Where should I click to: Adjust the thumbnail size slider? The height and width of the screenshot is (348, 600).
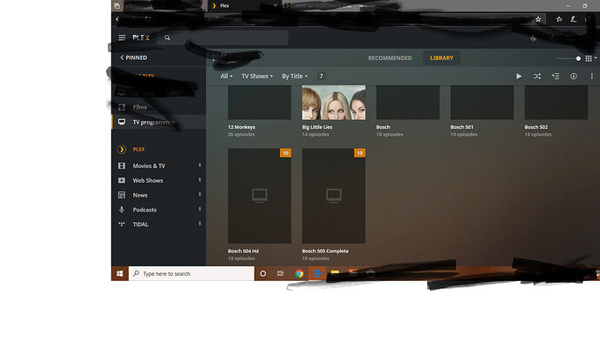pyautogui.click(x=569, y=58)
